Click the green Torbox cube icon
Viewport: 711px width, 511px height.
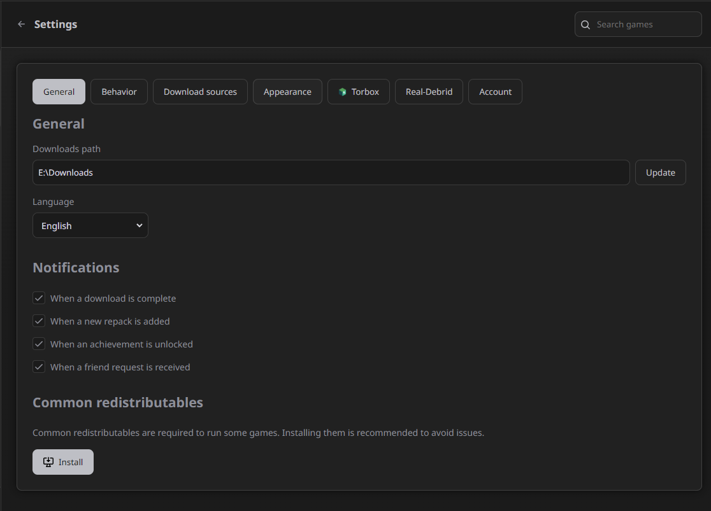[343, 92]
